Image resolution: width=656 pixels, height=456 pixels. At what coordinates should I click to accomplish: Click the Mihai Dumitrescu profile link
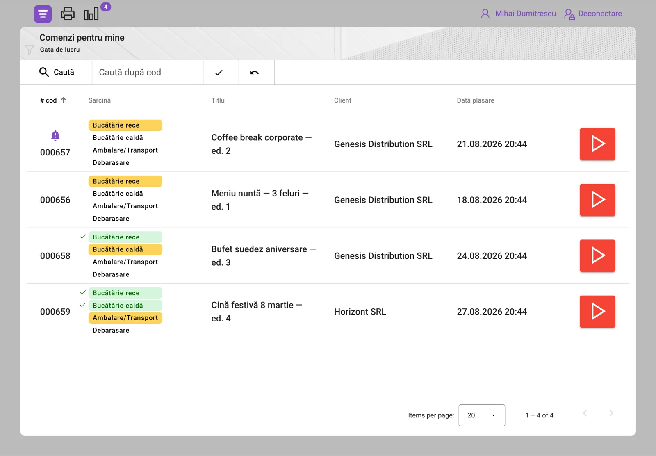click(x=525, y=14)
